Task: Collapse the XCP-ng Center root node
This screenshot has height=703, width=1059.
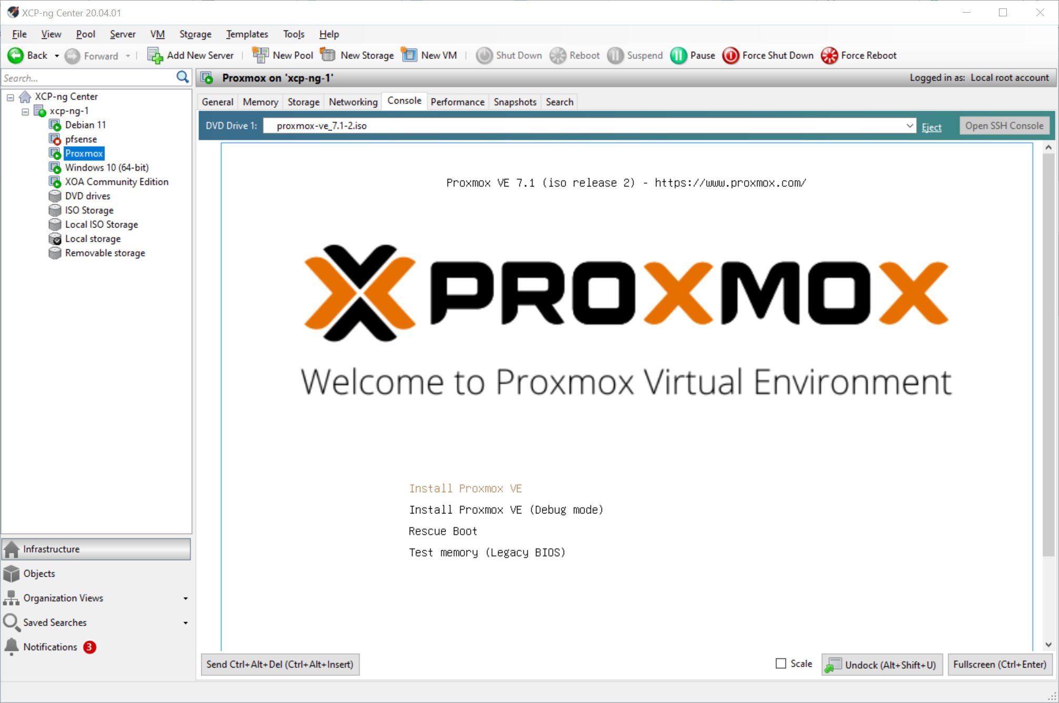Action: coord(10,97)
